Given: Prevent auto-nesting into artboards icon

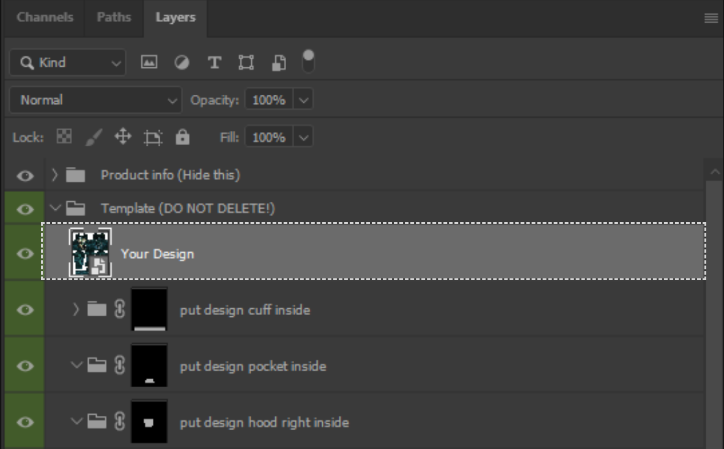Looking at the screenshot, I should pyautogui.click(x=153, y=137).
